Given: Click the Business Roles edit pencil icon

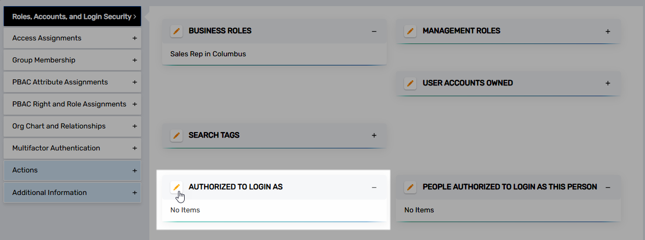Looking at the screenshot, I should coord(176,31).
